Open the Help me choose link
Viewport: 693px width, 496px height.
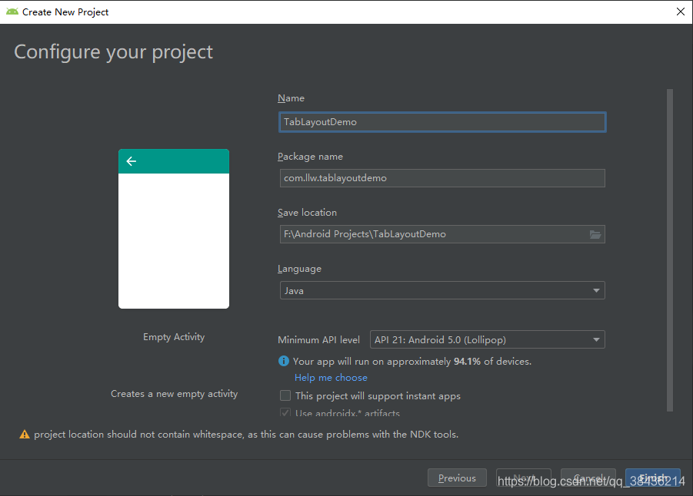pyautogui.click(x=331, y=377)
